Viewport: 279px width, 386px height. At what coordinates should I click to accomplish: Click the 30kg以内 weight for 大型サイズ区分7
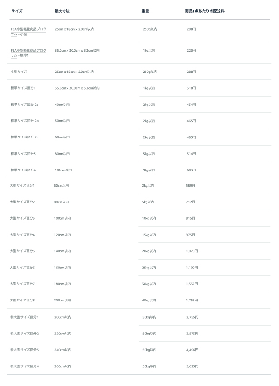tap(149, 284)
